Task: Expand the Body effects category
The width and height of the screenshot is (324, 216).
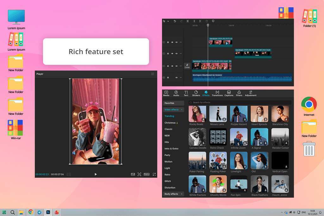Action: tap(182, 194)
